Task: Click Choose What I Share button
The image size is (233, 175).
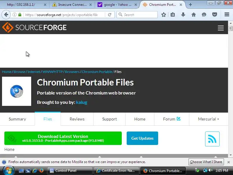Action: click(x=206, y=162)
